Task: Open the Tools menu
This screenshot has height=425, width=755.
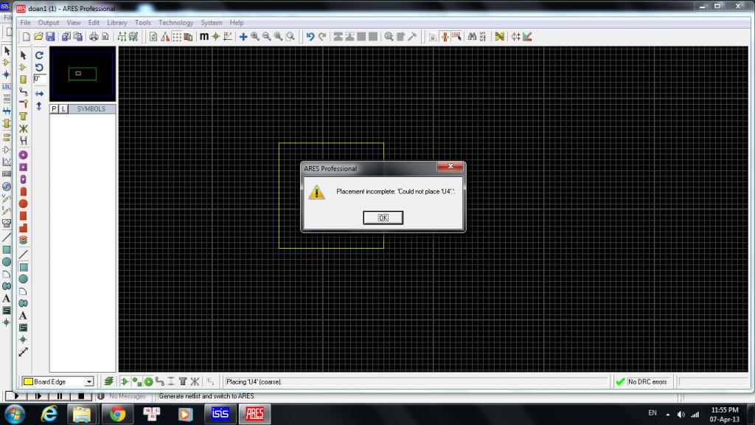Action: click(142, 23)
